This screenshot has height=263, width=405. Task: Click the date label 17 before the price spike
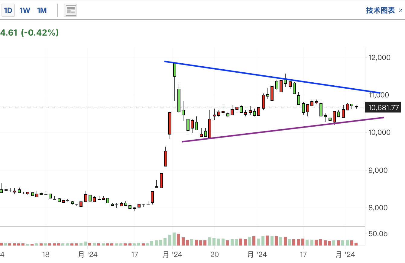click(135, 255)
